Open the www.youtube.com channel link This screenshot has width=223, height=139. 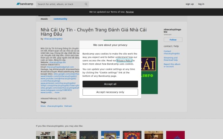[58, 79]
